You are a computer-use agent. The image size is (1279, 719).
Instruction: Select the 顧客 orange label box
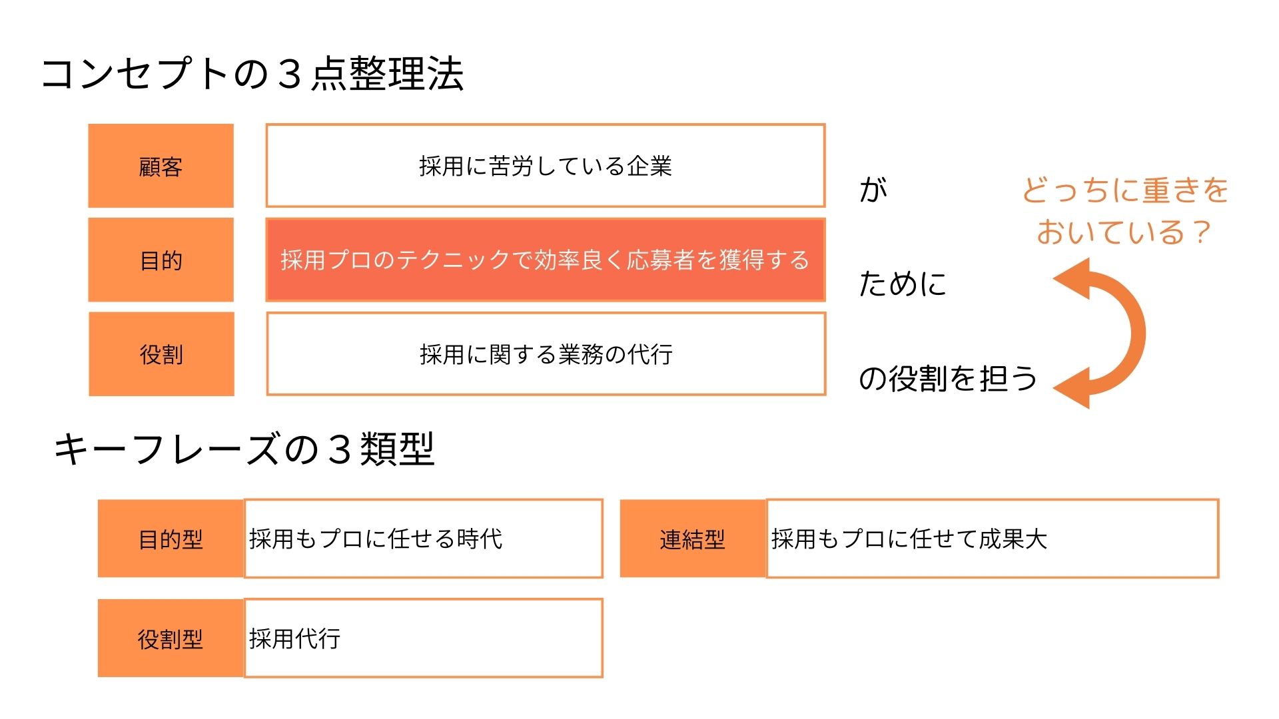(x=161, y=166)
